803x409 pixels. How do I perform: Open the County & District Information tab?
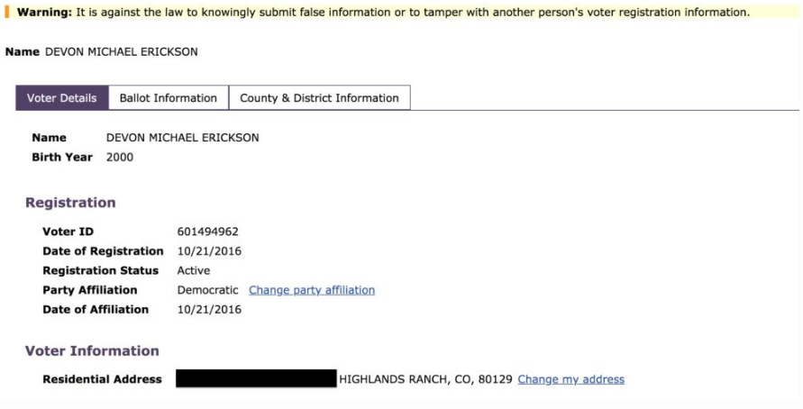point(319,98)
